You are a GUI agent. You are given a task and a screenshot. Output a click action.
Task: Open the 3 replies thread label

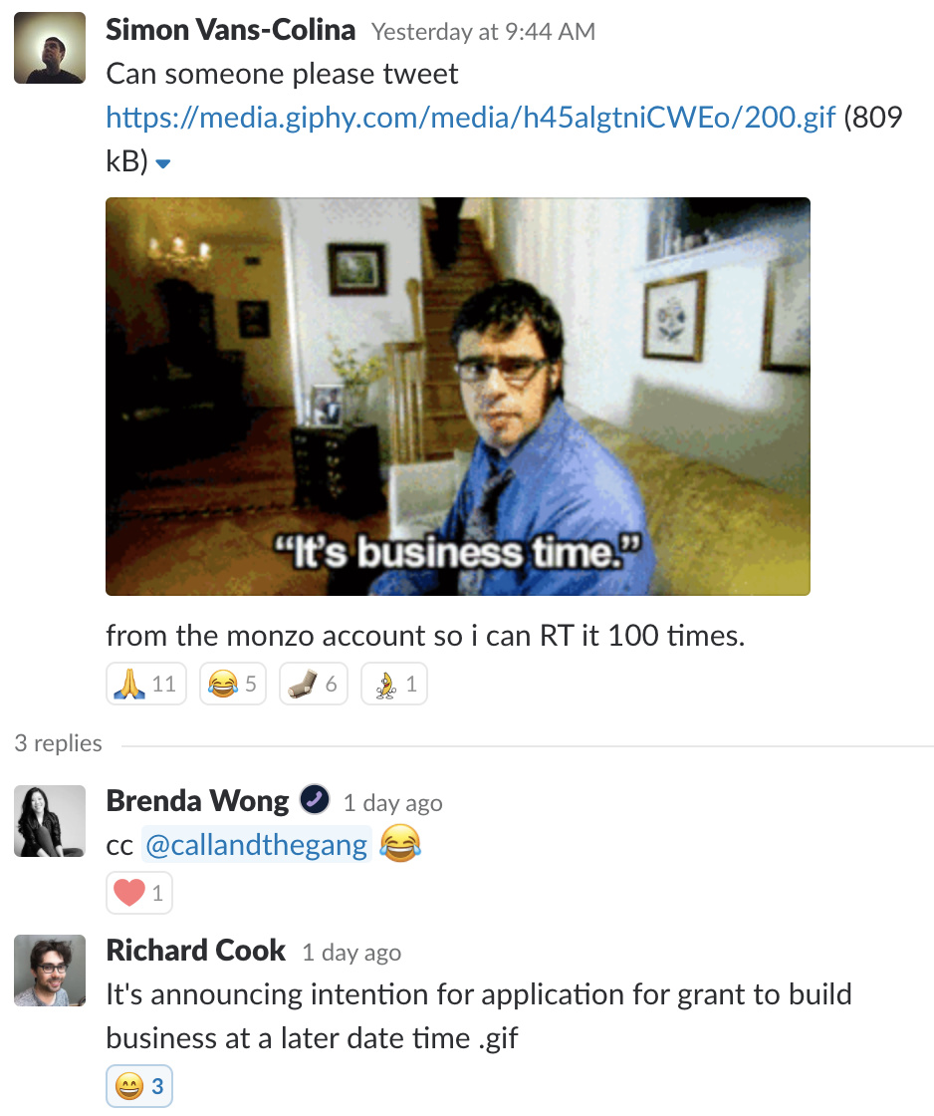coord(59,743)
